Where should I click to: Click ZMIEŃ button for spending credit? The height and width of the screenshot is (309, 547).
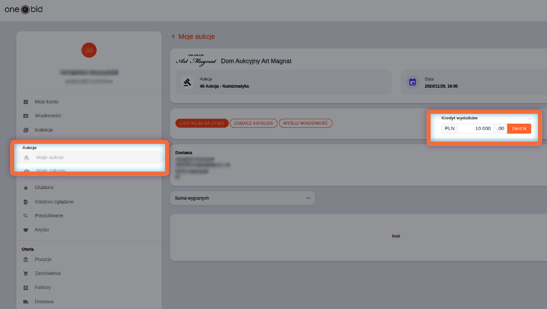click(519, 129)
